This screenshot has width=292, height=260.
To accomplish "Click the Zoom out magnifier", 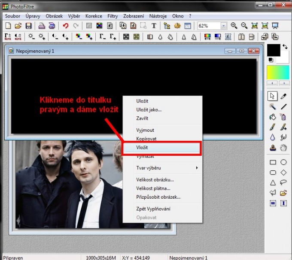I will click(244, 26).
